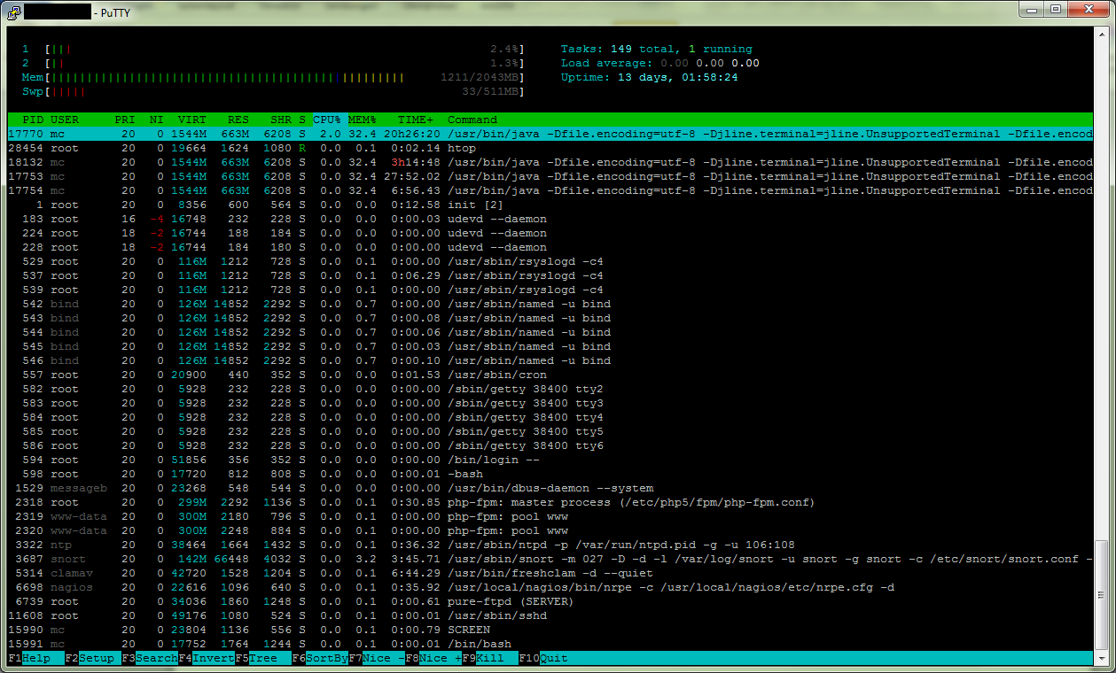Select the htop process row
Screen dimensions: 1116x673
coord(461,148)
